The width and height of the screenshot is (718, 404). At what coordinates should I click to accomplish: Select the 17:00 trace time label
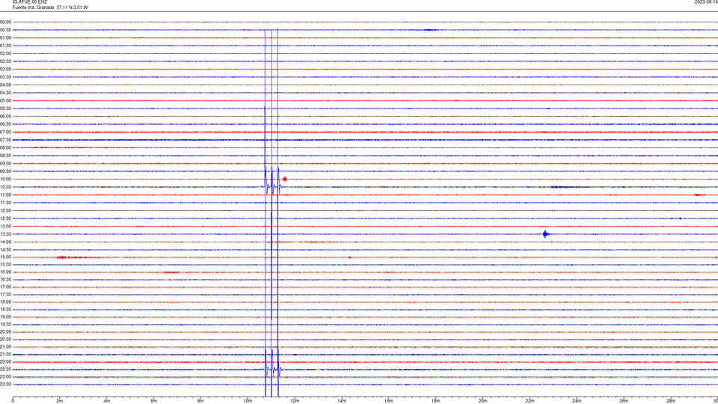point(5,287)
